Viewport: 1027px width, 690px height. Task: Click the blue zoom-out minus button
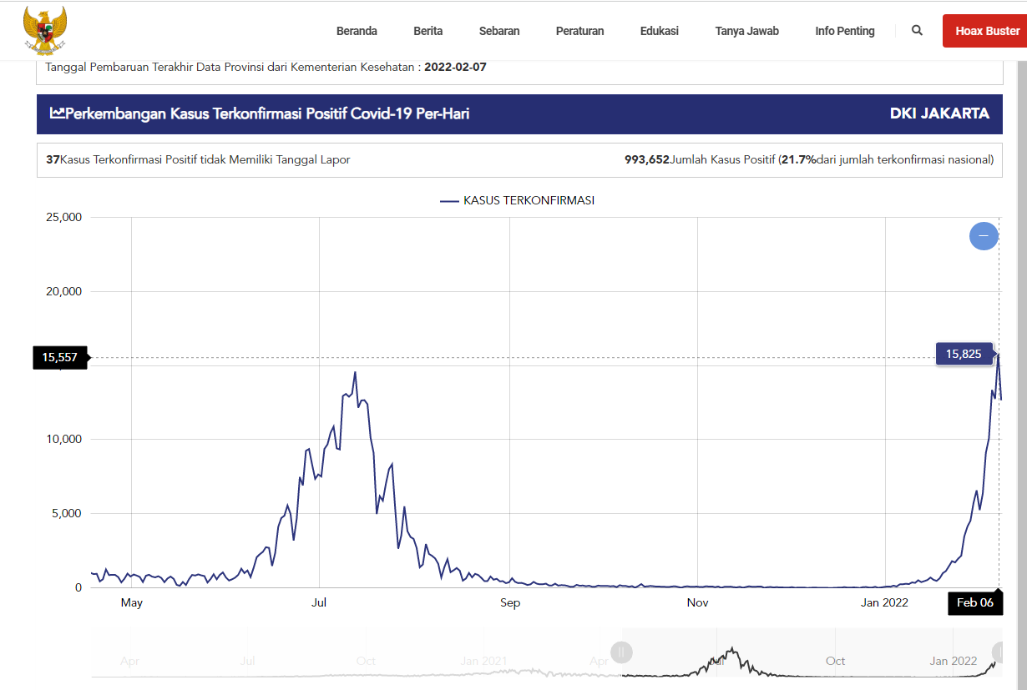(x=983, y=236)
